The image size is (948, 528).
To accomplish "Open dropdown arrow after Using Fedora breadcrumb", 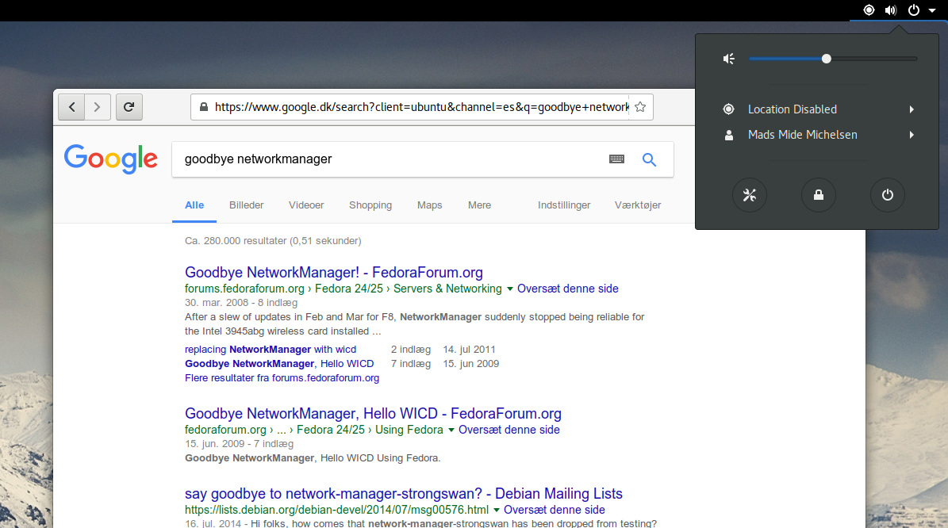I will point(451,430).
